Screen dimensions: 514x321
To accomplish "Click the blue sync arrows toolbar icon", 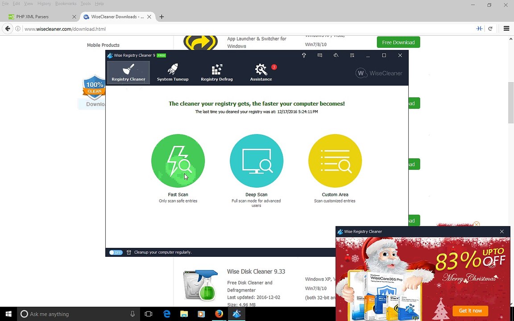I will [x=479, y=29].
